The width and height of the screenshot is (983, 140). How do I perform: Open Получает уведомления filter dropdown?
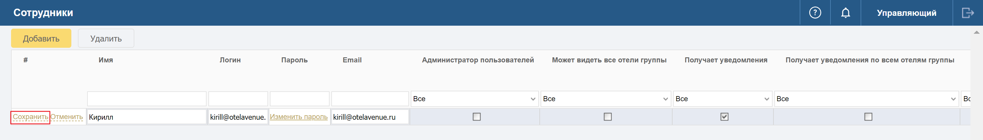tap(722, 99)
